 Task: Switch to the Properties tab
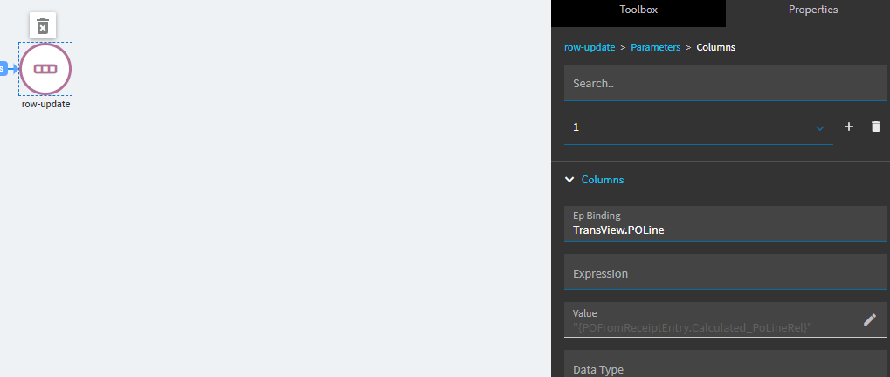tap(812, 10)
